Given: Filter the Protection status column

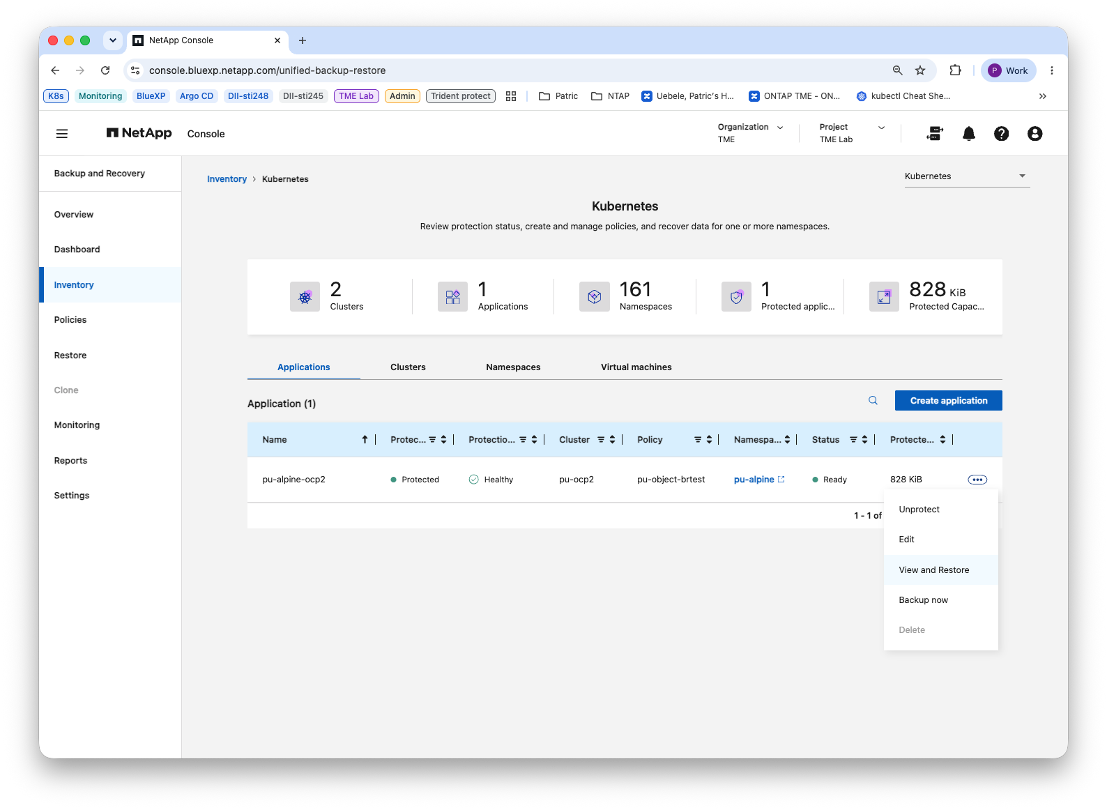Looking at the screenshot, I should 432,440.
